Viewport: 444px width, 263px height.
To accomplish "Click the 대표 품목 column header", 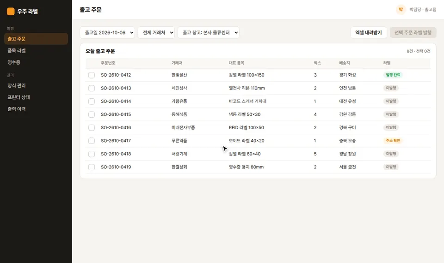I will click(x=236, y=63).
